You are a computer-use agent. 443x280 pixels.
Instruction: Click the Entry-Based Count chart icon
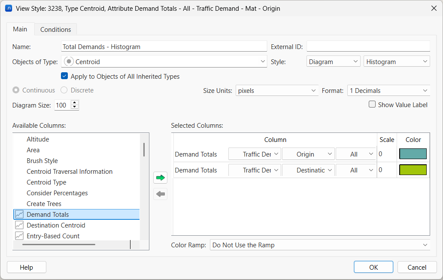tap(19, 236)
